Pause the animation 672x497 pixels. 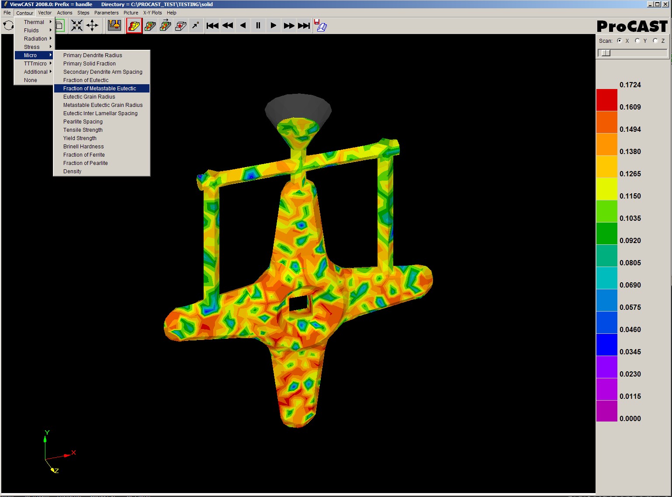tap(258, 26)
